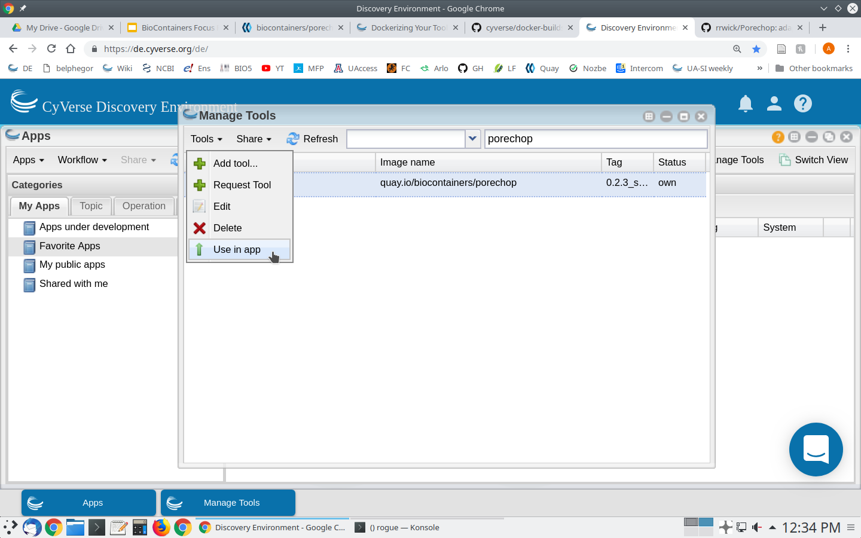Click the empty filter combo box field

pos(406,139)
